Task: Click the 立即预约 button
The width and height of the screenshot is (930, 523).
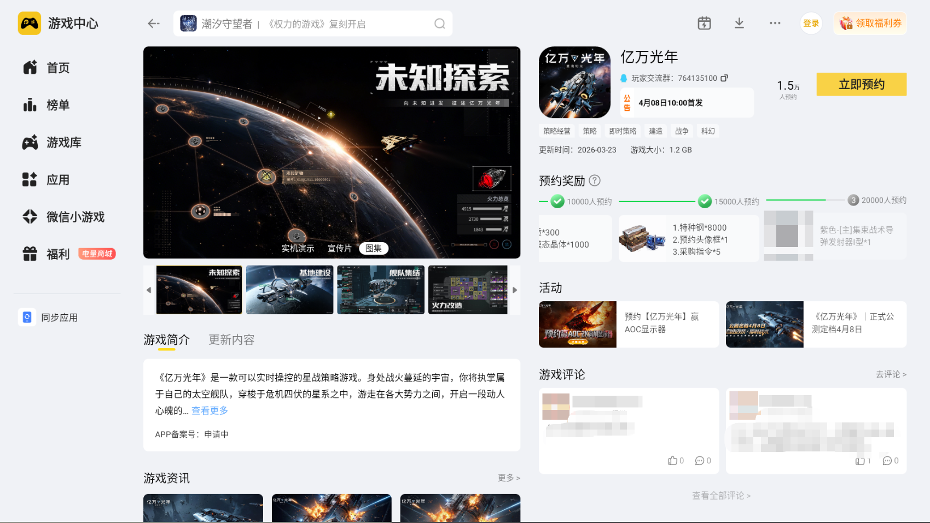Action: point(862,84)
